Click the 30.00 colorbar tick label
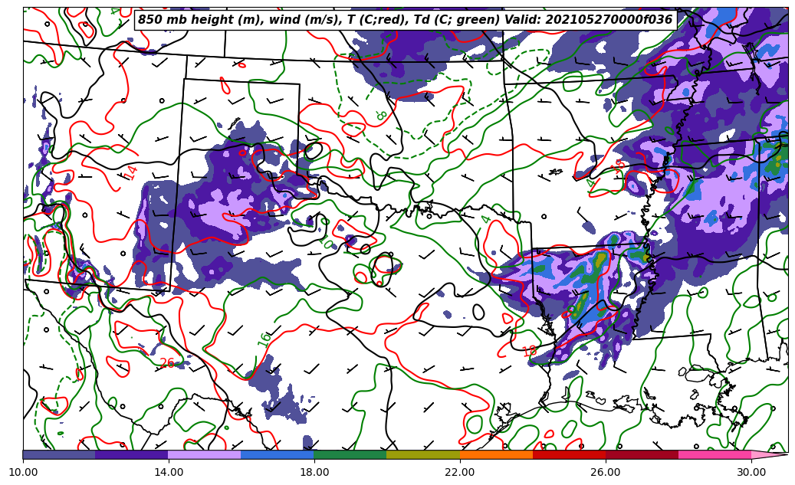Screen dimensions: 795x485 [x=751, y=472]
